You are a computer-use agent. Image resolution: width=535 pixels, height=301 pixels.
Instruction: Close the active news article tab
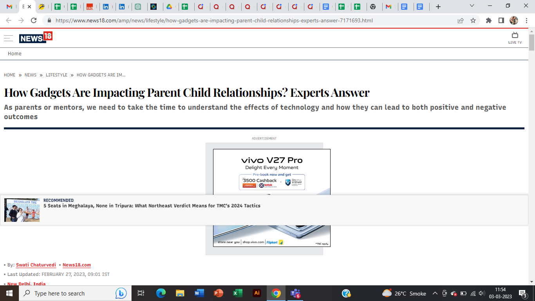pyautogui.click(x=29, y=7)
